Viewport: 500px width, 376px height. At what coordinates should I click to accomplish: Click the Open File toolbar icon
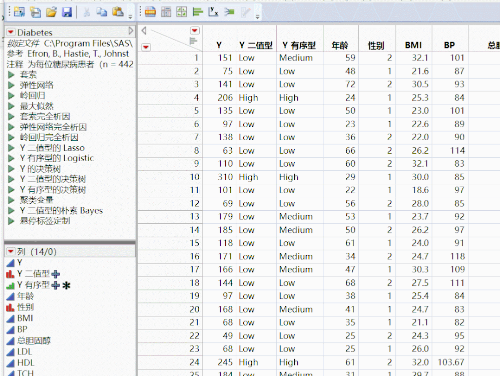52,11
